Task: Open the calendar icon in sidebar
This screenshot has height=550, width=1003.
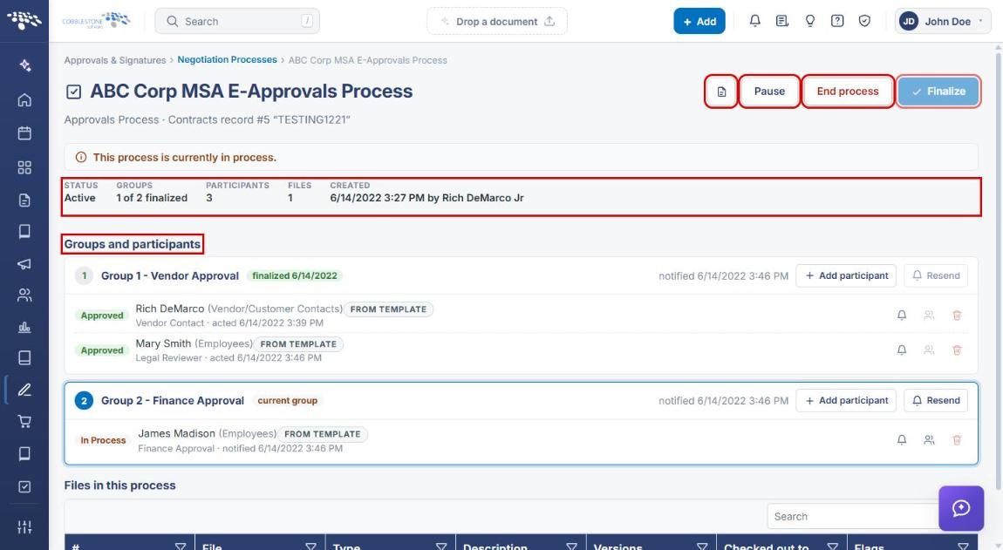Action: point(24,133)
